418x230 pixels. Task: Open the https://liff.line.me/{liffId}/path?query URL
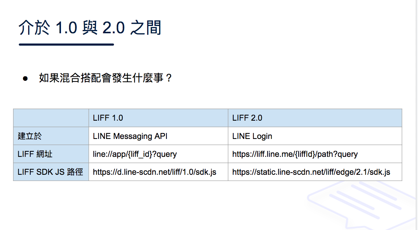(x=295, y=154)
